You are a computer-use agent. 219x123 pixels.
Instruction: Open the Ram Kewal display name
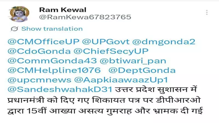pos(63,10)
